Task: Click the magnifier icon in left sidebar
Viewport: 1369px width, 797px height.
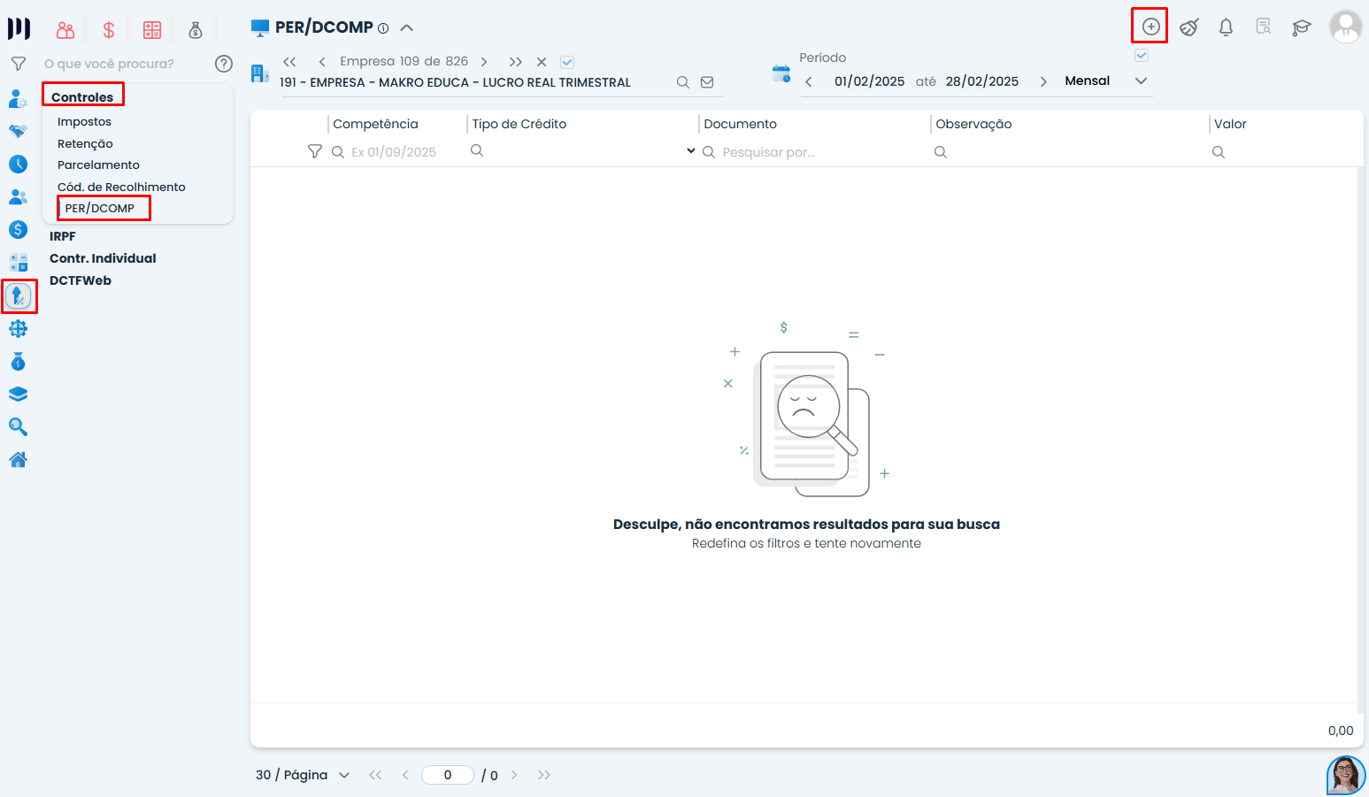Action: (18, 427)
